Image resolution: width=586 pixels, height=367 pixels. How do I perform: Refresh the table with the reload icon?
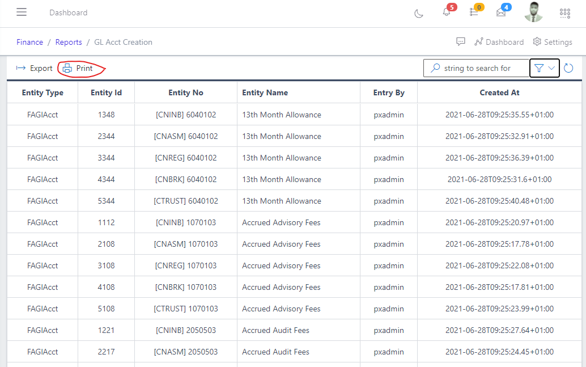(568, 68)
